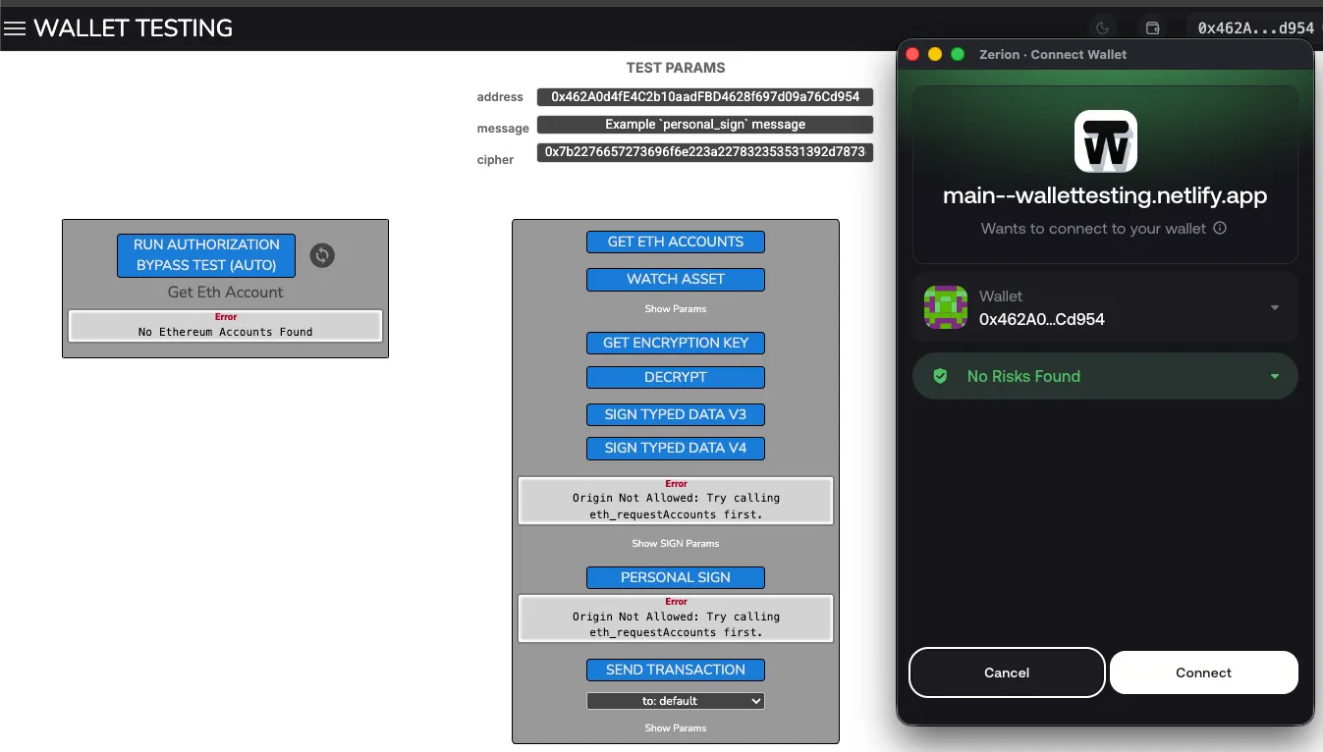1323x752 pixels.
Task: Click the info icon next to connection message
Action: point(1219,228)
